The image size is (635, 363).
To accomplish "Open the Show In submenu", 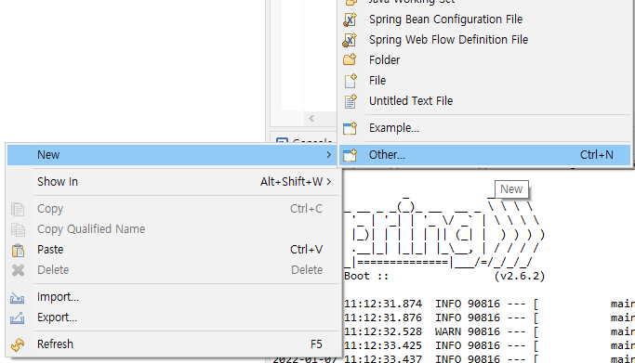I will pyautogui.click(x=172, y=182).
